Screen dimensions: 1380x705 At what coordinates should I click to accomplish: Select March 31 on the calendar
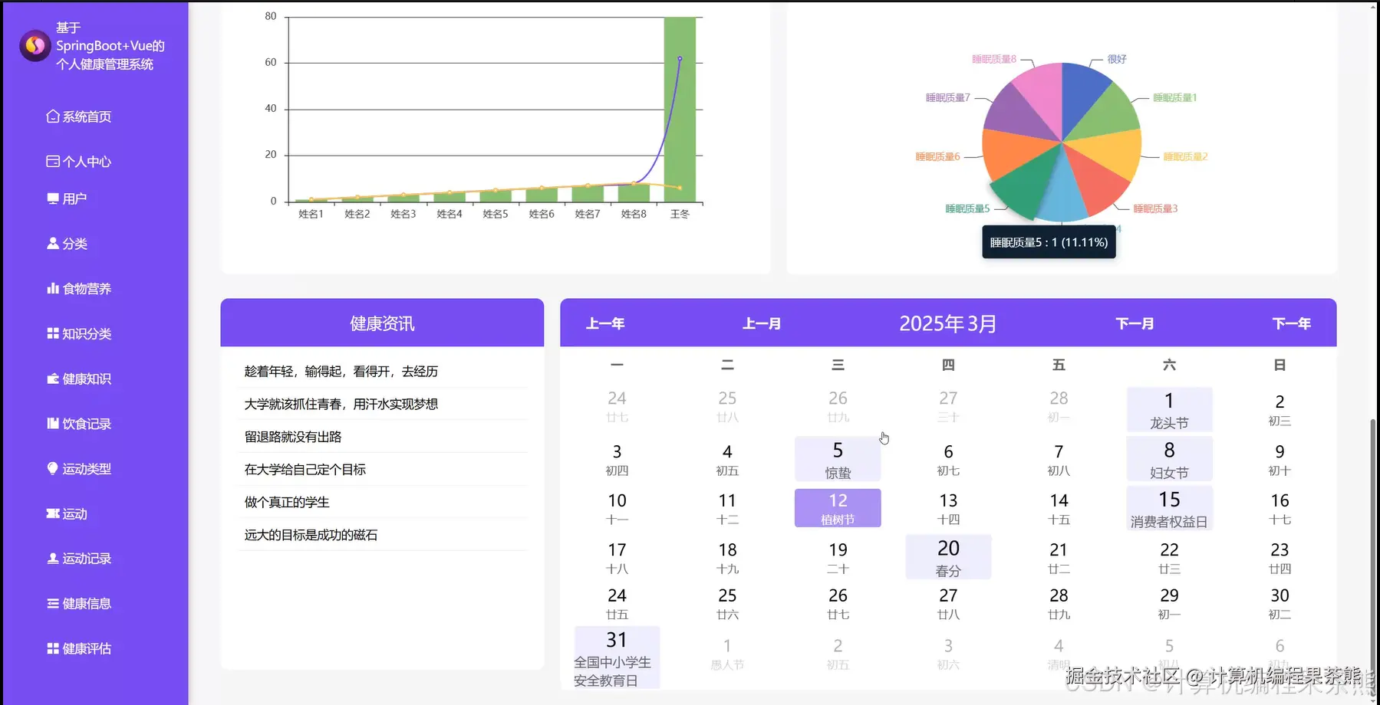pyautogui.click(x=617, y=657)
